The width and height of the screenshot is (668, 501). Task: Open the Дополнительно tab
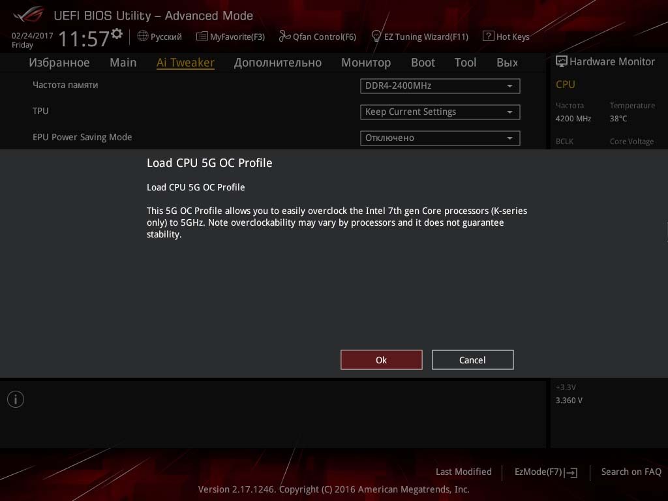tap(278, 63)
